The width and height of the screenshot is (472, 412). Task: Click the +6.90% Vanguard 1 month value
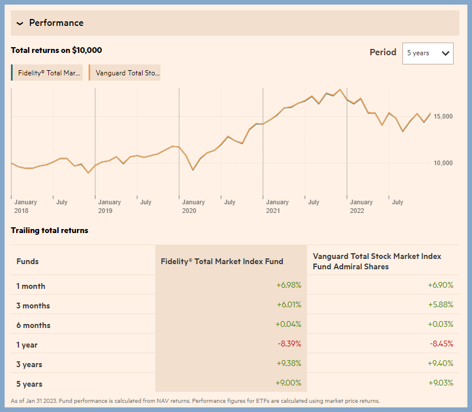pyautogui.click(x=440, y=285)
